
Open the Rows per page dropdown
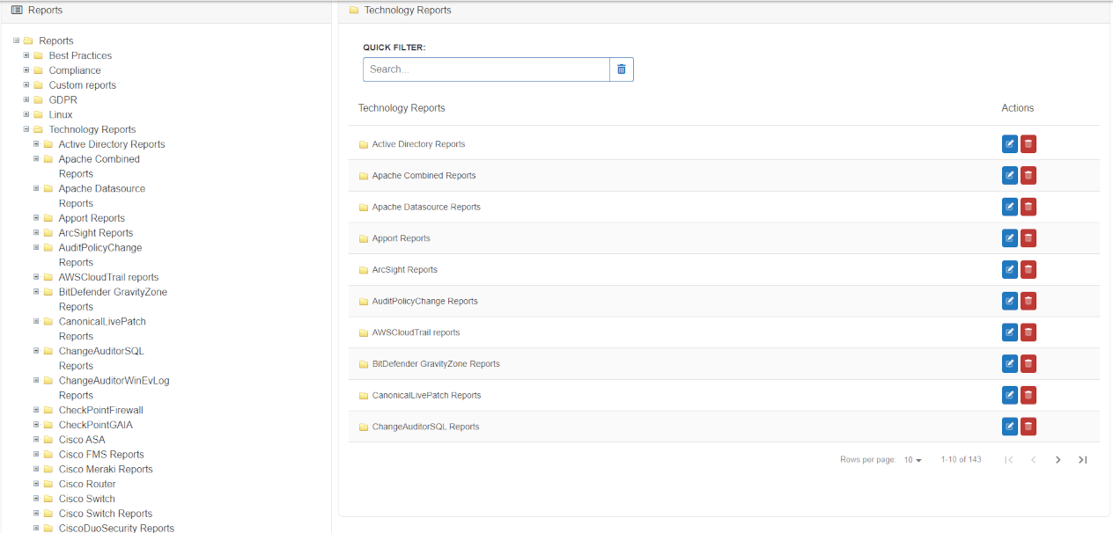(913, 460)
